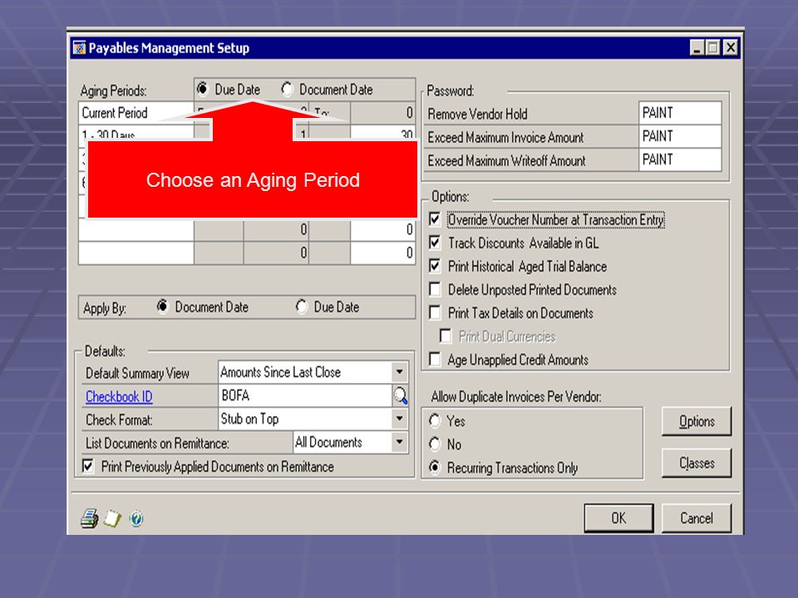The width and height of the screenshot is (798, 598).
Task: Click the Amounts Since Last Close value
Action: pos(280,372)
